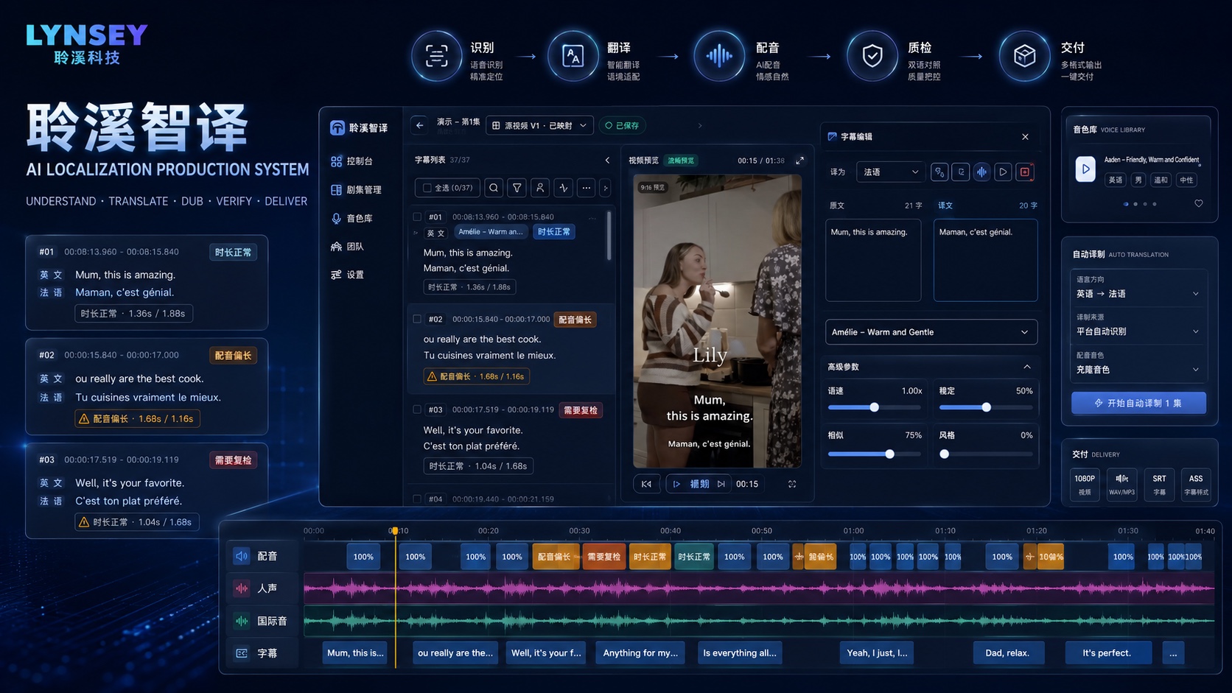Screen dimensions: 1232x693
Task: Go to 音色库 in the sidebar
Action: pos(351,219)
